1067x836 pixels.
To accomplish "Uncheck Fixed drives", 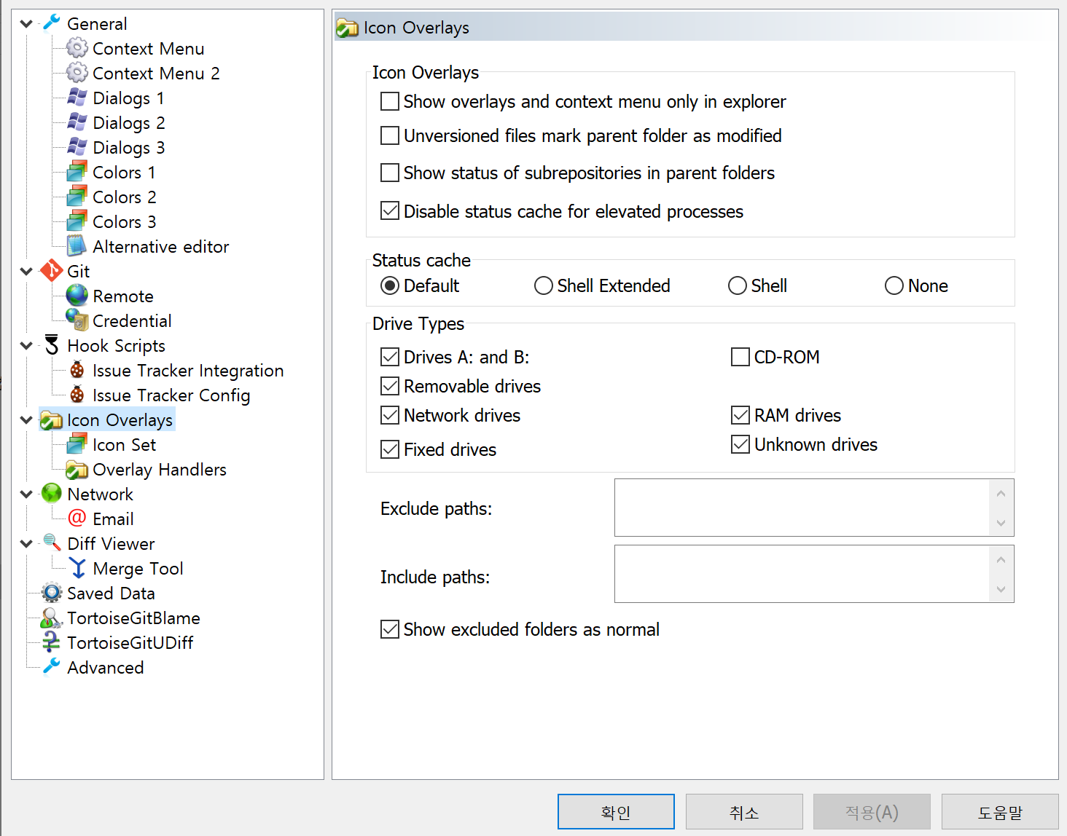I will pos(390,449).
